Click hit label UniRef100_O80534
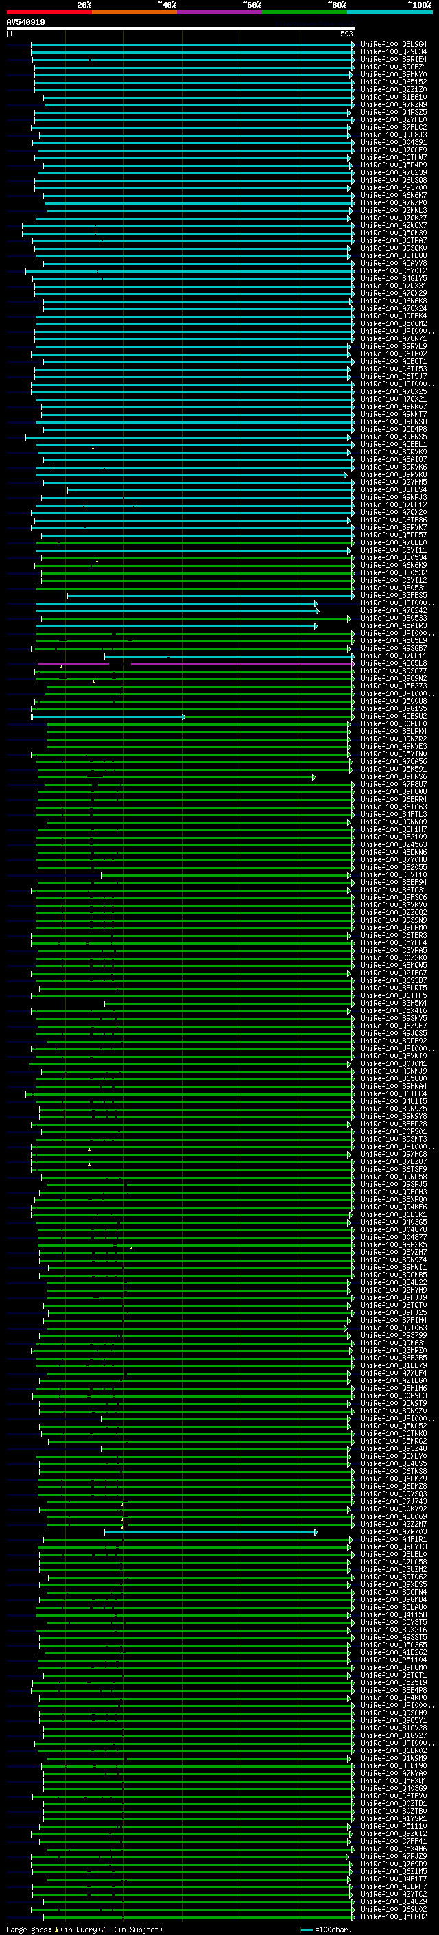This screenshot has height=1935, width=439. [x=394, y=558]
